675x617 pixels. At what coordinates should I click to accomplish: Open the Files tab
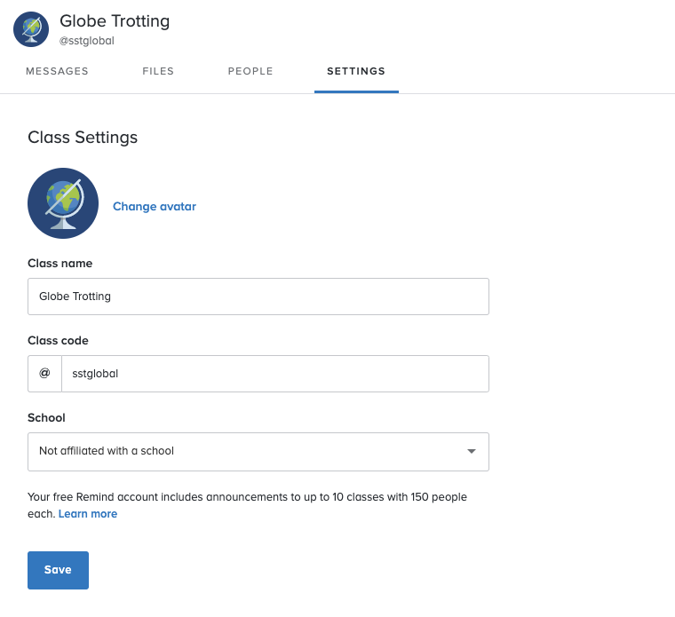[158, 71]
